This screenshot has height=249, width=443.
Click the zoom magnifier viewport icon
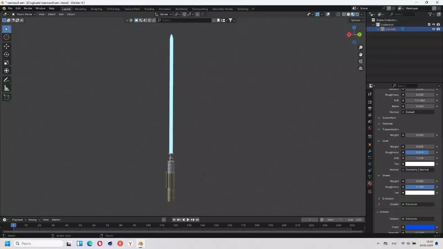(x=361, y=47)
